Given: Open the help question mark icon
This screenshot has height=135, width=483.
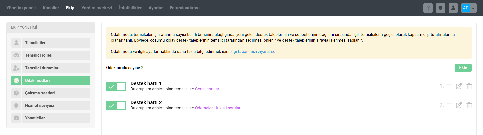Looking at the screenshot, I should click(x=428, y=8).
